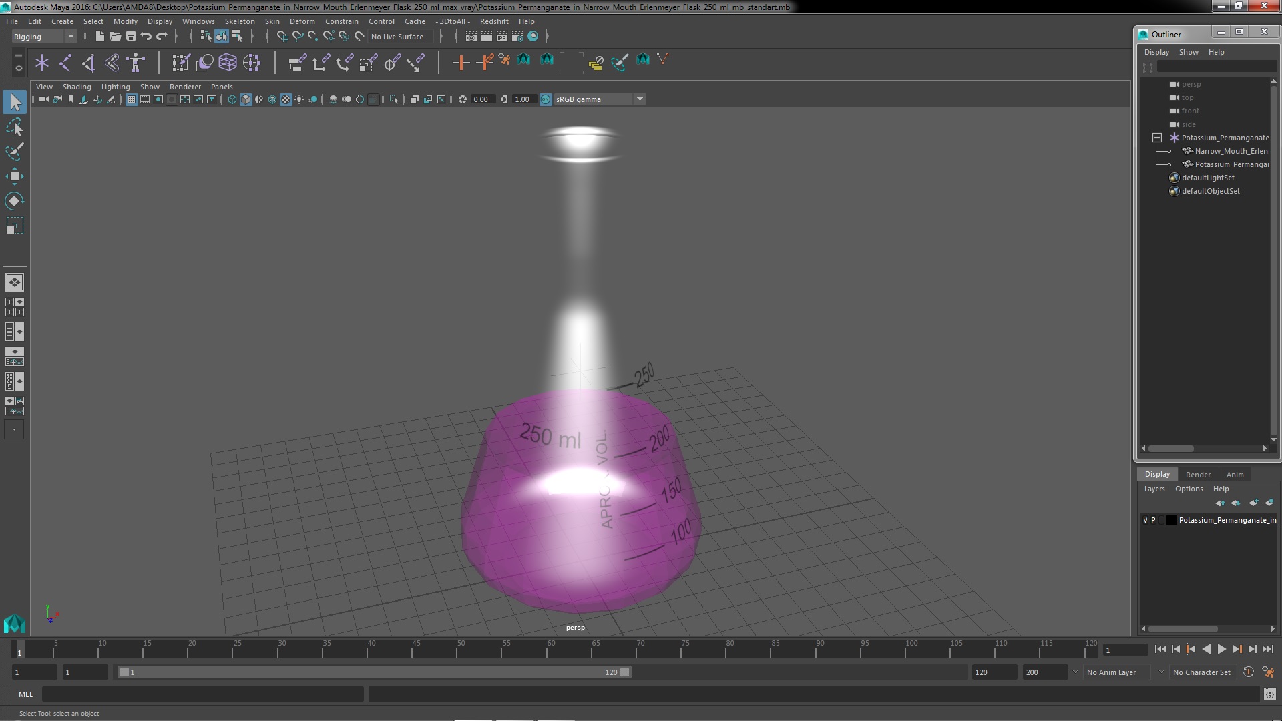Toggle viewport grid display
This screenshot has height=721, width=1282.
(x=132, y=99)
